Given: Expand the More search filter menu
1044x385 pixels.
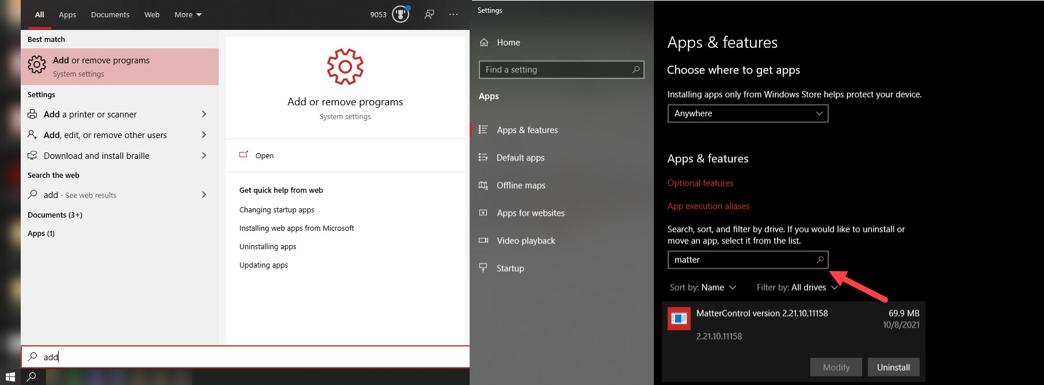Looking at the screenshot, I should point(188,15).
